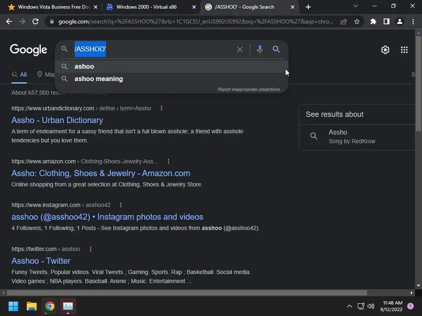The image size is (422, 316).
Task: Open Assho - Twitter result
Action: [x=41, y=261]
